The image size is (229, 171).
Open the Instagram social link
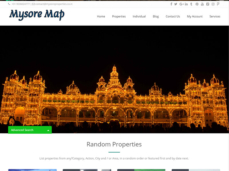click(x=213, y=4)
